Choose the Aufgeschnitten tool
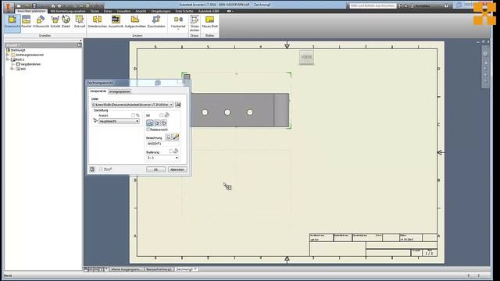Screen dimensions: 500x281 point(135,23)
